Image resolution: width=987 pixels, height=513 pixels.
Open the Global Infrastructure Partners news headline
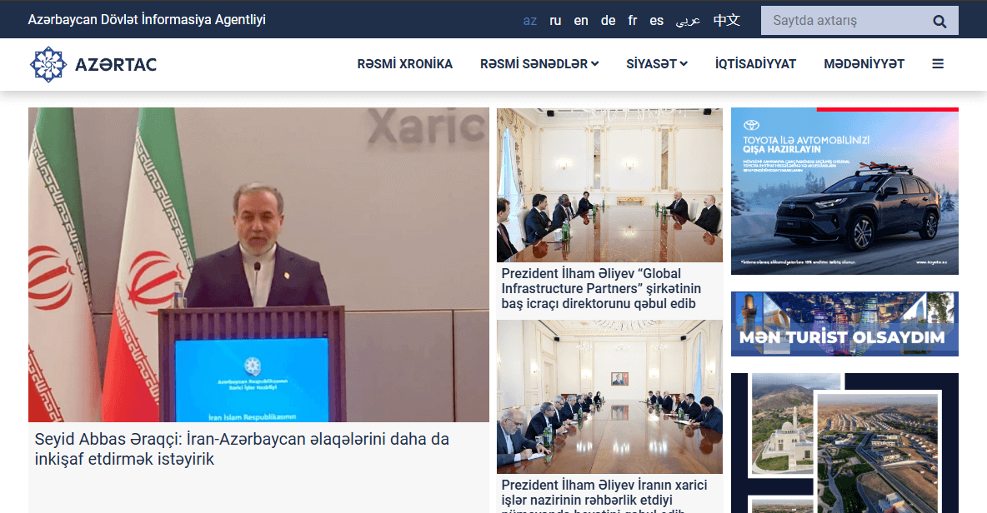pos(601,288)
